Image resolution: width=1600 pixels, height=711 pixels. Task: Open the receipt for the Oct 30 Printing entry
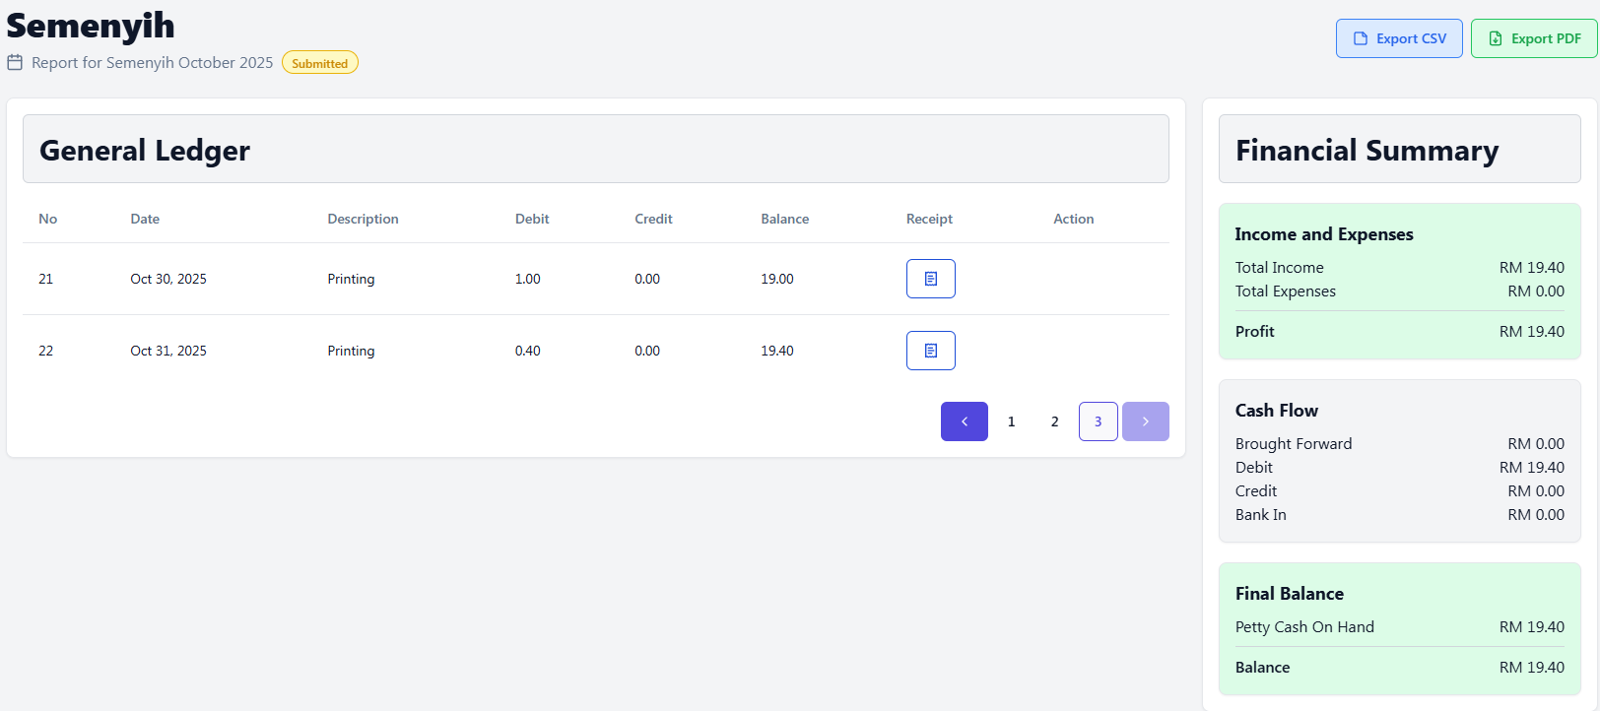click(x=930, y=279)
